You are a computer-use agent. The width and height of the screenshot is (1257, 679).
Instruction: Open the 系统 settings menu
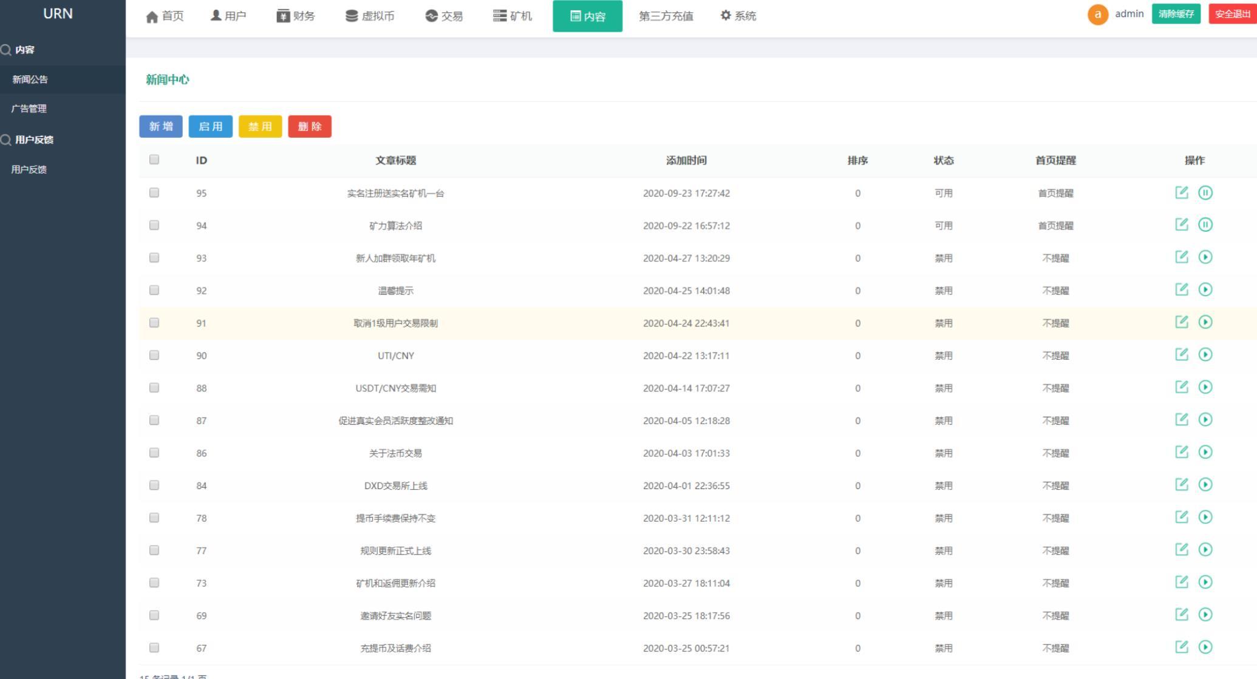tap(738, 16)
